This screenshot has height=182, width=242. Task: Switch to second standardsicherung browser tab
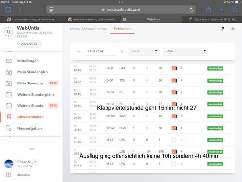tap(92, 19)
